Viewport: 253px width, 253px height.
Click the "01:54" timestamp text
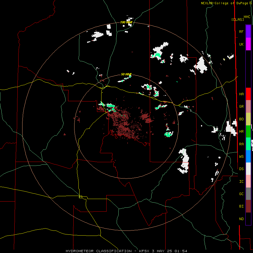[x=181, y=251]
